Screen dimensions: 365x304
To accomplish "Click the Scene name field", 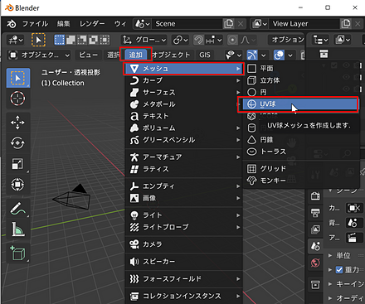I will tap(187, 24).
